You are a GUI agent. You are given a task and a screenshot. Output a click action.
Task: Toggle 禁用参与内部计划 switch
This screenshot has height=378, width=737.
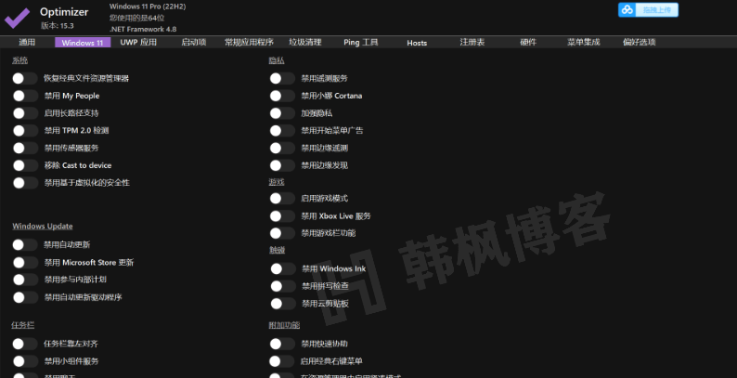click(25, 280)
